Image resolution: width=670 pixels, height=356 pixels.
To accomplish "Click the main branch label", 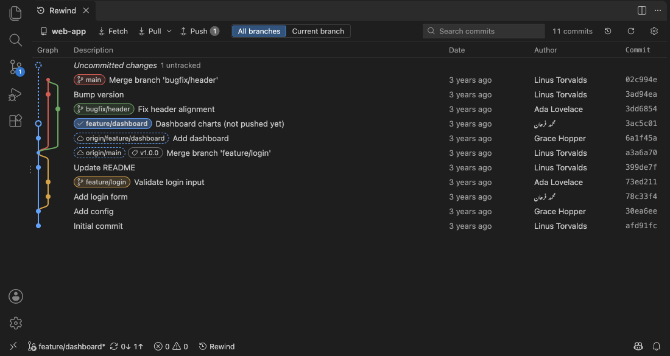I will [90, 80].
